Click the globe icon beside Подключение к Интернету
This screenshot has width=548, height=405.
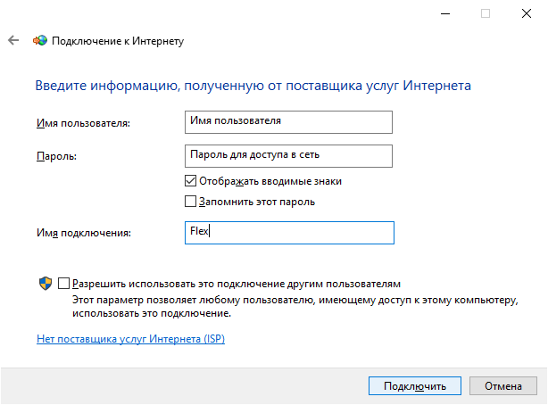[40, 40]
